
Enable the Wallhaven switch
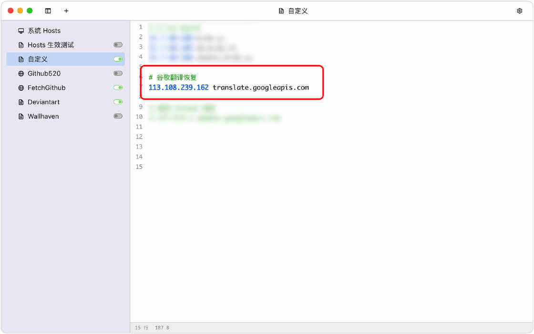[118, 116]
